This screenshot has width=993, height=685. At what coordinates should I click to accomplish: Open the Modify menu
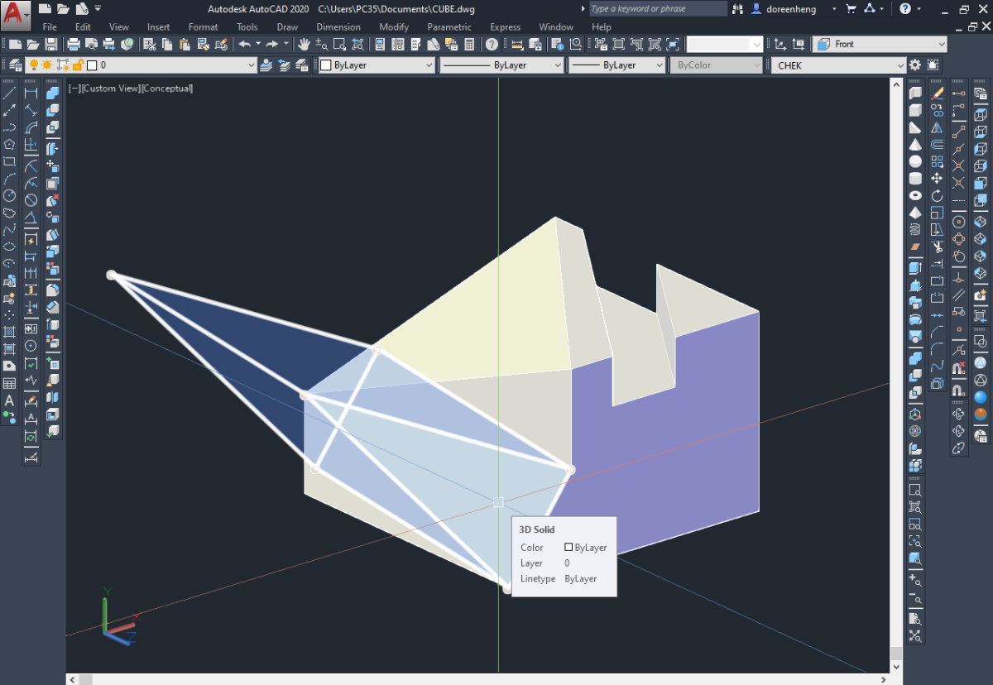[394, 27]
